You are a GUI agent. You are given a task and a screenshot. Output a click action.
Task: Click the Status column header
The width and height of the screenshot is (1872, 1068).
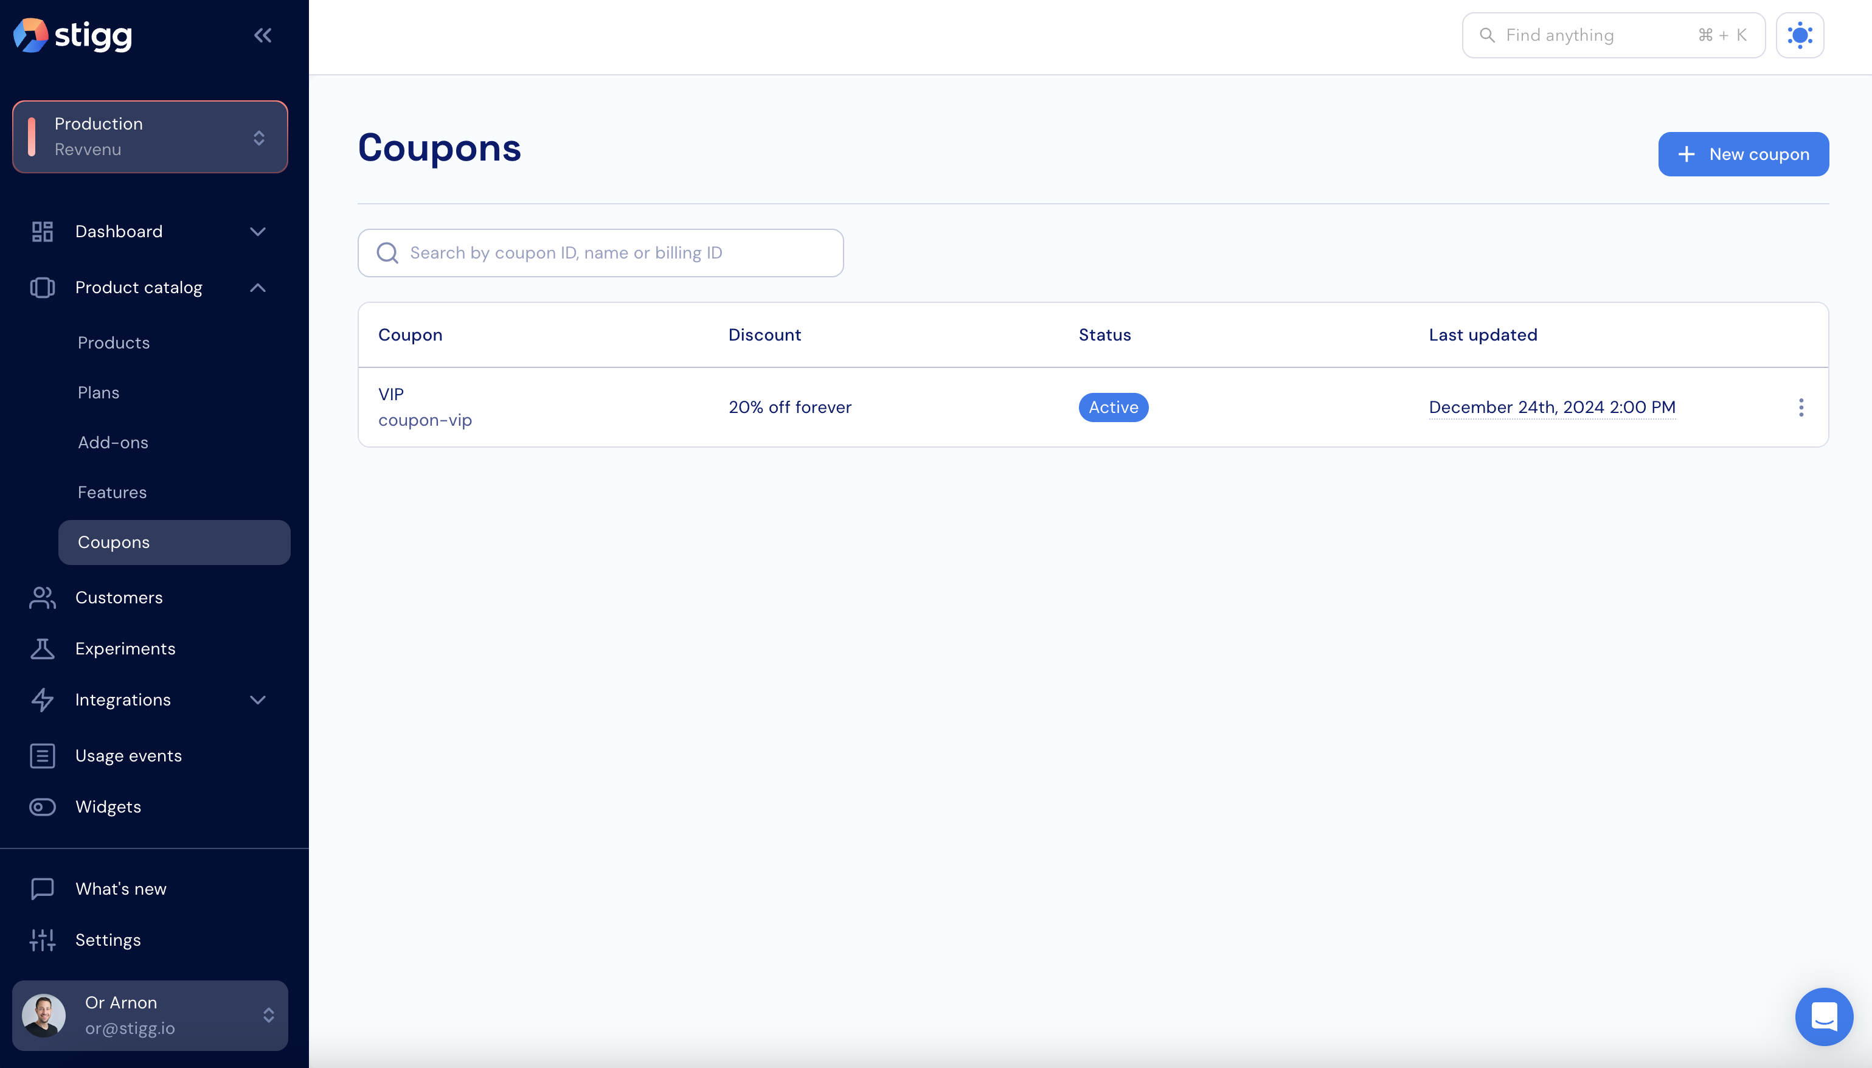1104,335
